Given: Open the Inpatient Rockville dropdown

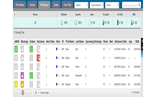Looking at the screenshot, I should pos(97,5).
